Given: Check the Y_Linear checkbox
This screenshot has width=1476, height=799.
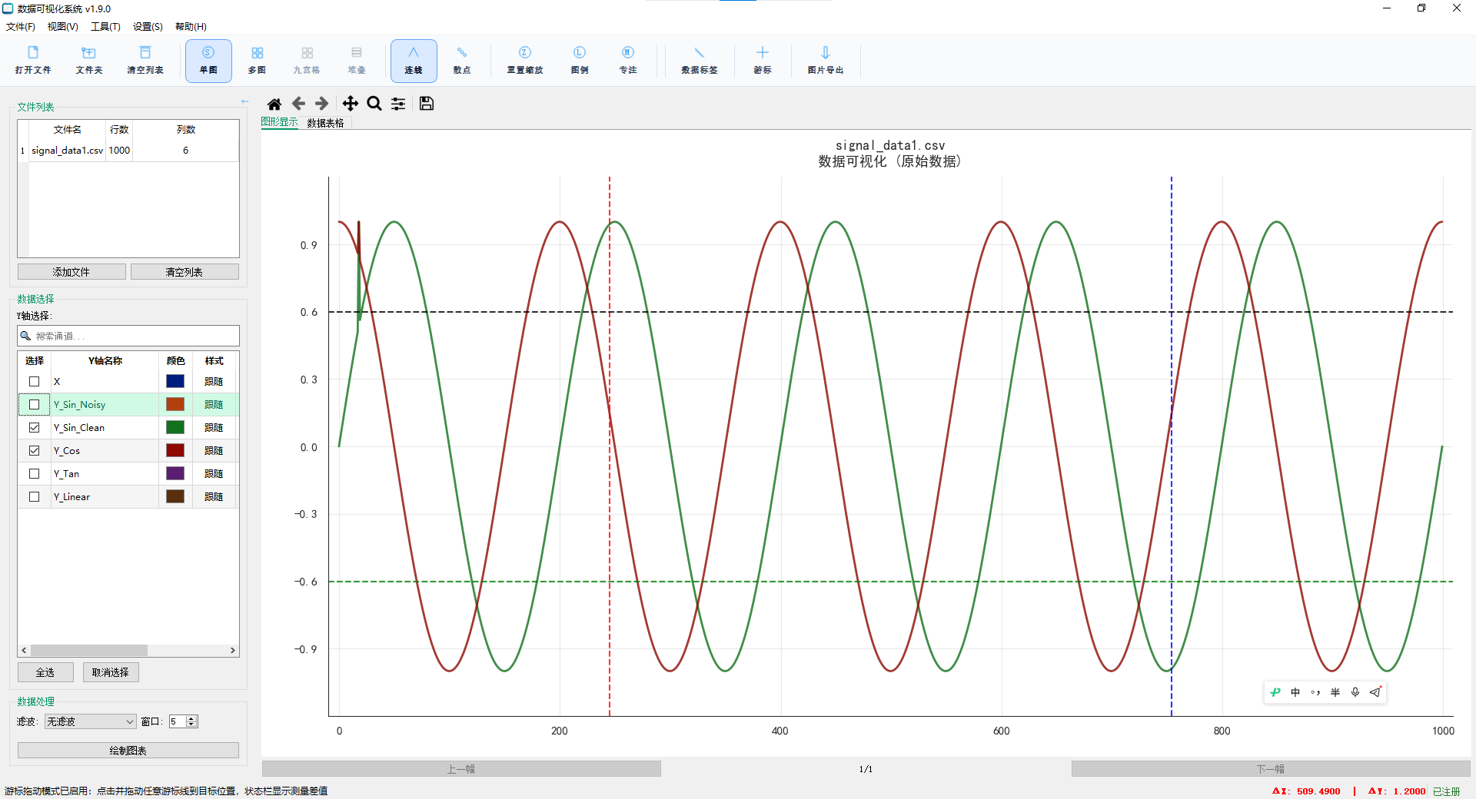Looking at the screenshot, I should [34, 497].
